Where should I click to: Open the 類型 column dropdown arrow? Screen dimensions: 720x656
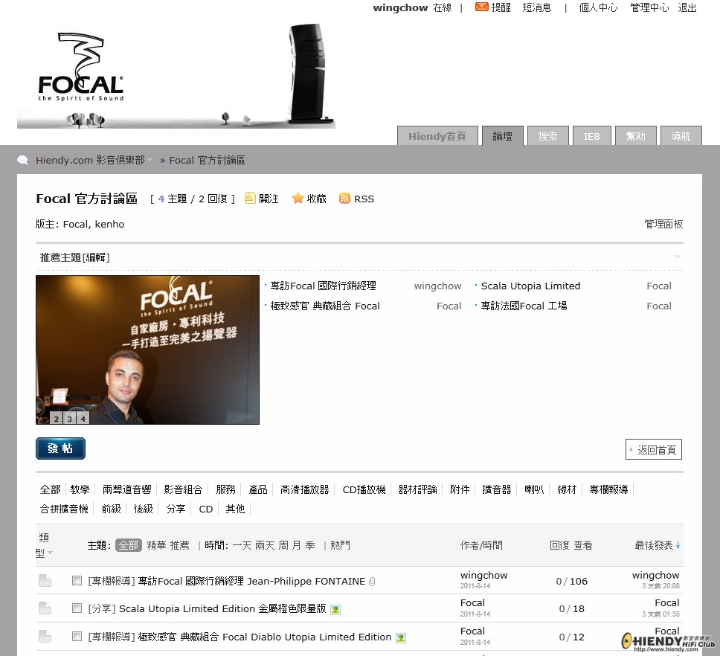point(51,553)
